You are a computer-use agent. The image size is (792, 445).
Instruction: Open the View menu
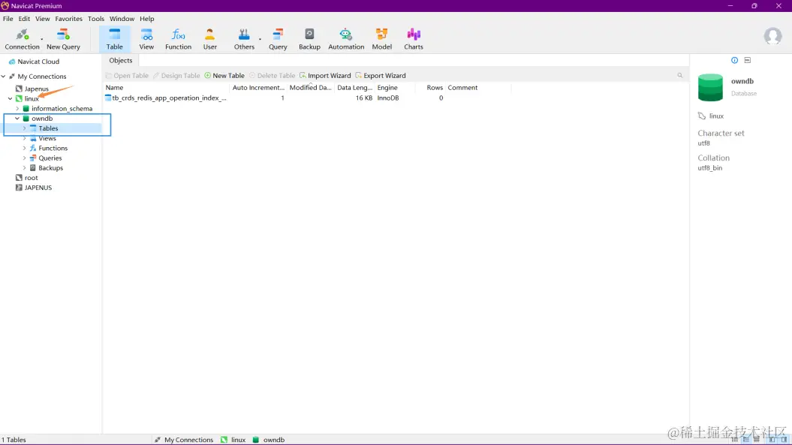tap(43, 19)
